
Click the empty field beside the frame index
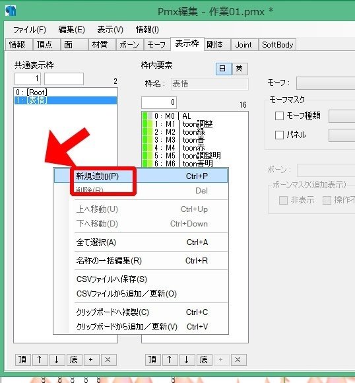tap(64, 79)
